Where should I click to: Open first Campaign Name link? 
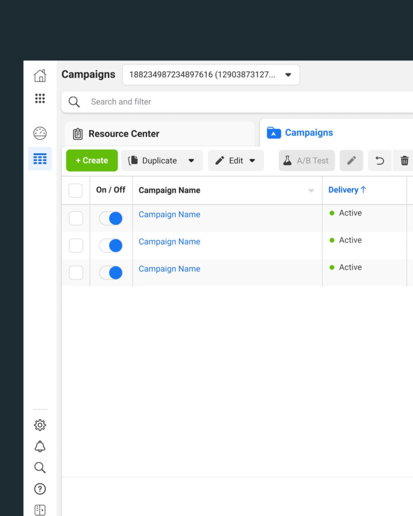[169, 215]
